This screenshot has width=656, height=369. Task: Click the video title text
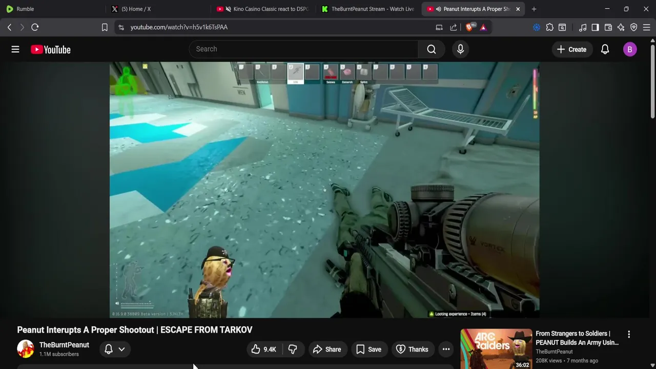tap(135, 330)
